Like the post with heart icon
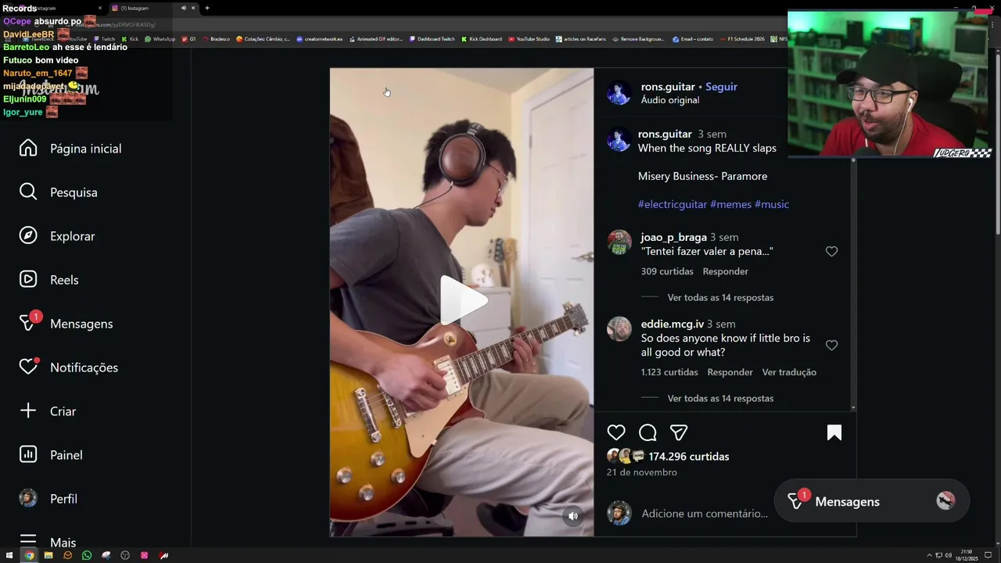The height and width of the screenshot is (563, 1001). click(x=616, y=432)
